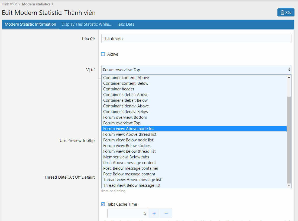This screenshot has width=298, height=221.
Task: Pick 'Thread view: Below message list' option
Action: pos(132,185)
